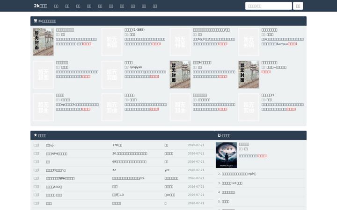Image resolution: width=337 pixels, height=210 pixels.
Task: Click the red bracket link in the "(1-385)" card
Action: click(156, 44)
